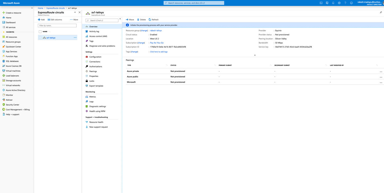
Task: Open the Azure public peering ellipsis menu
Action: (381, 77)
